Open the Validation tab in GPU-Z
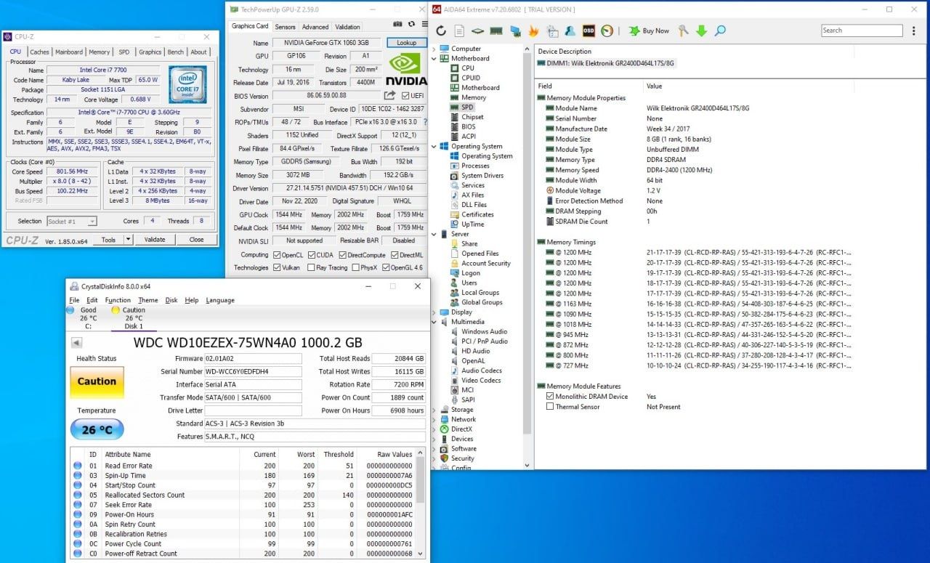The height and width of the screenshot is (563, 930). tap(348, 27)
